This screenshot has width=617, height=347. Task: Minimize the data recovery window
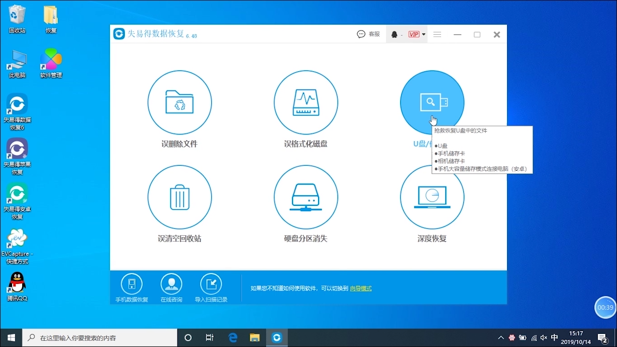coord(457,34)
